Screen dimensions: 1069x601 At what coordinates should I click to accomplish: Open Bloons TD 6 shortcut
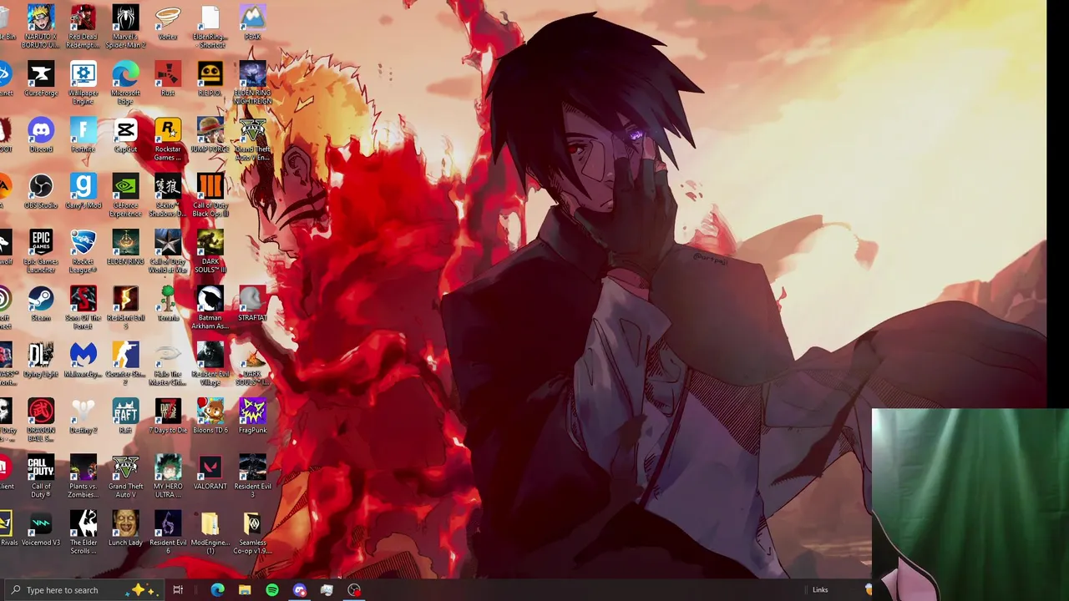(210, 417)
